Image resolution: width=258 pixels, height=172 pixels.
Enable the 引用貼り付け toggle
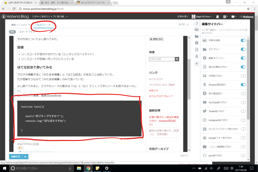[x=243, y=76]
